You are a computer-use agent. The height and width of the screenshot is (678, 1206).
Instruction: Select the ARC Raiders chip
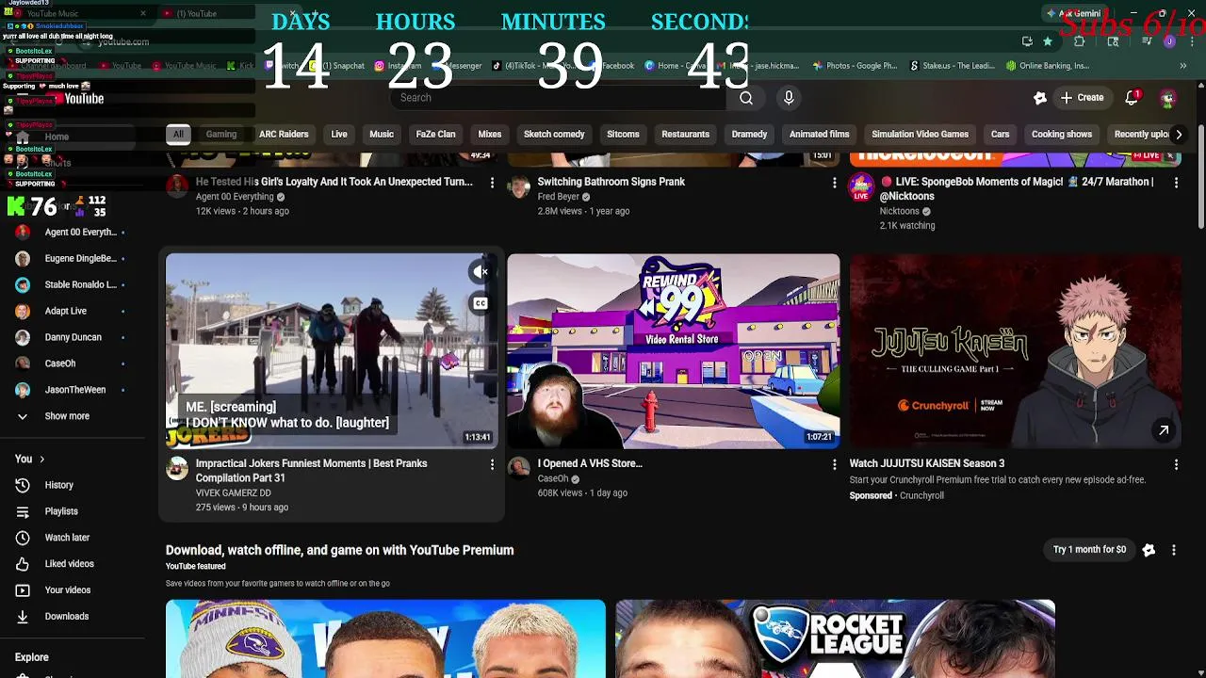tap(284, 134)
